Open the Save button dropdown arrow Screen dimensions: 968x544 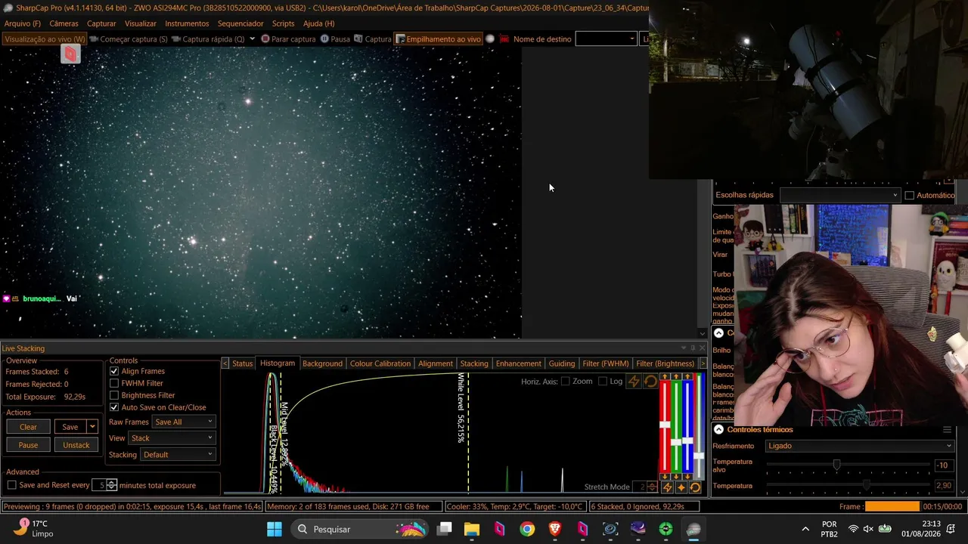[92, 427]
